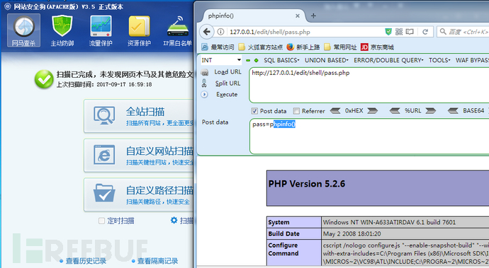The height and width of the screenshot is (268, 489).
Task: Click the address bar URL field
Action: tap(304, 32)
